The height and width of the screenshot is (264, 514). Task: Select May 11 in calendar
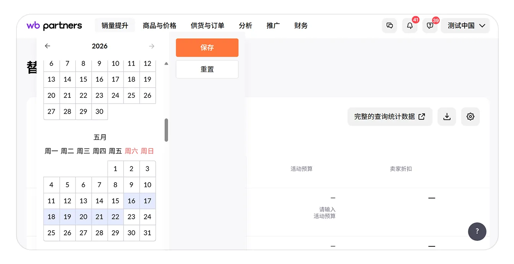(52, 201)
